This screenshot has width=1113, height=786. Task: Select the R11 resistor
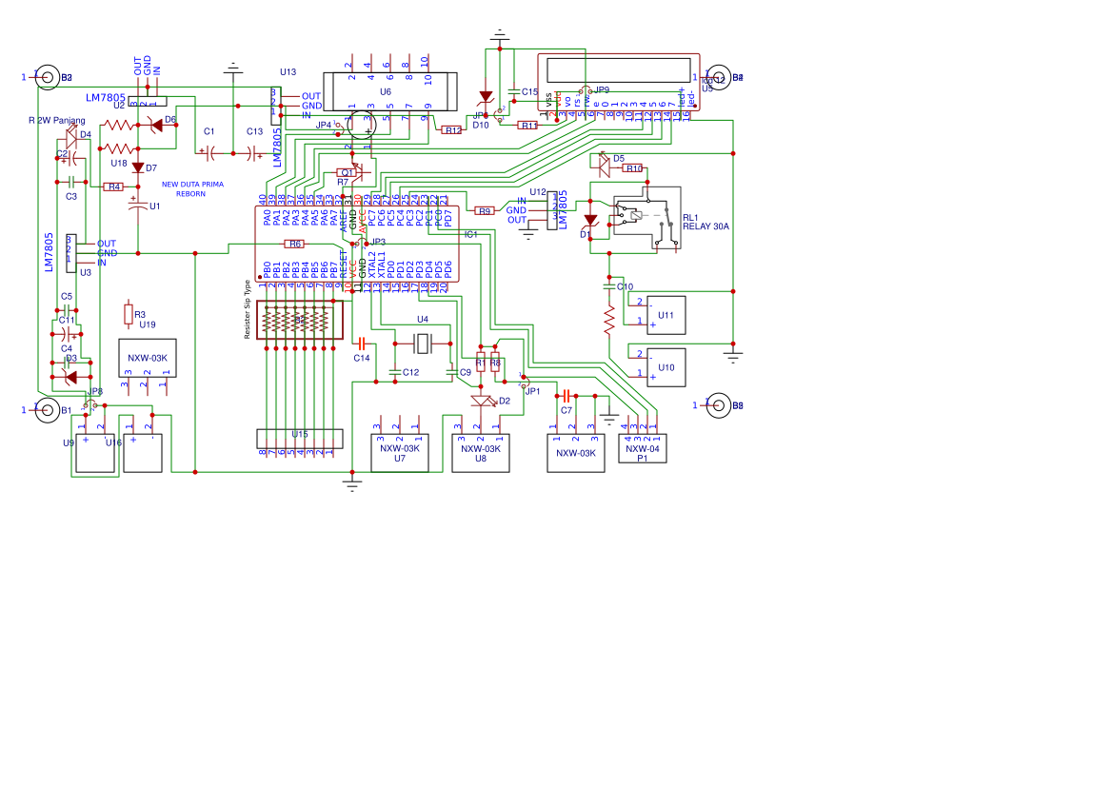click(528, 125)
